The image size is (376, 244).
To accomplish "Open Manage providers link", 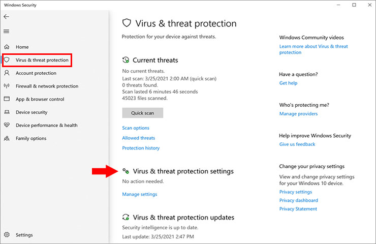I will click(298, 114).
